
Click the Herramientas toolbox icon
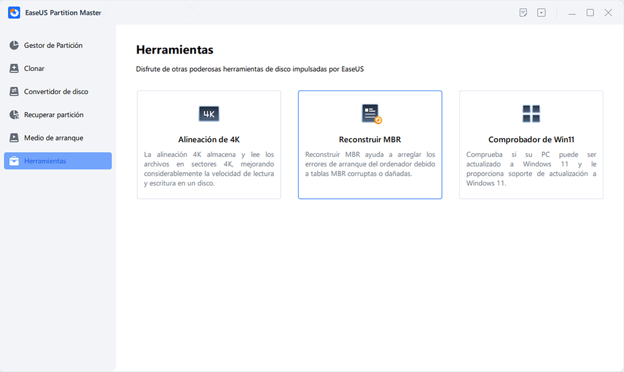pyautogui.click(x=14, y=161)
